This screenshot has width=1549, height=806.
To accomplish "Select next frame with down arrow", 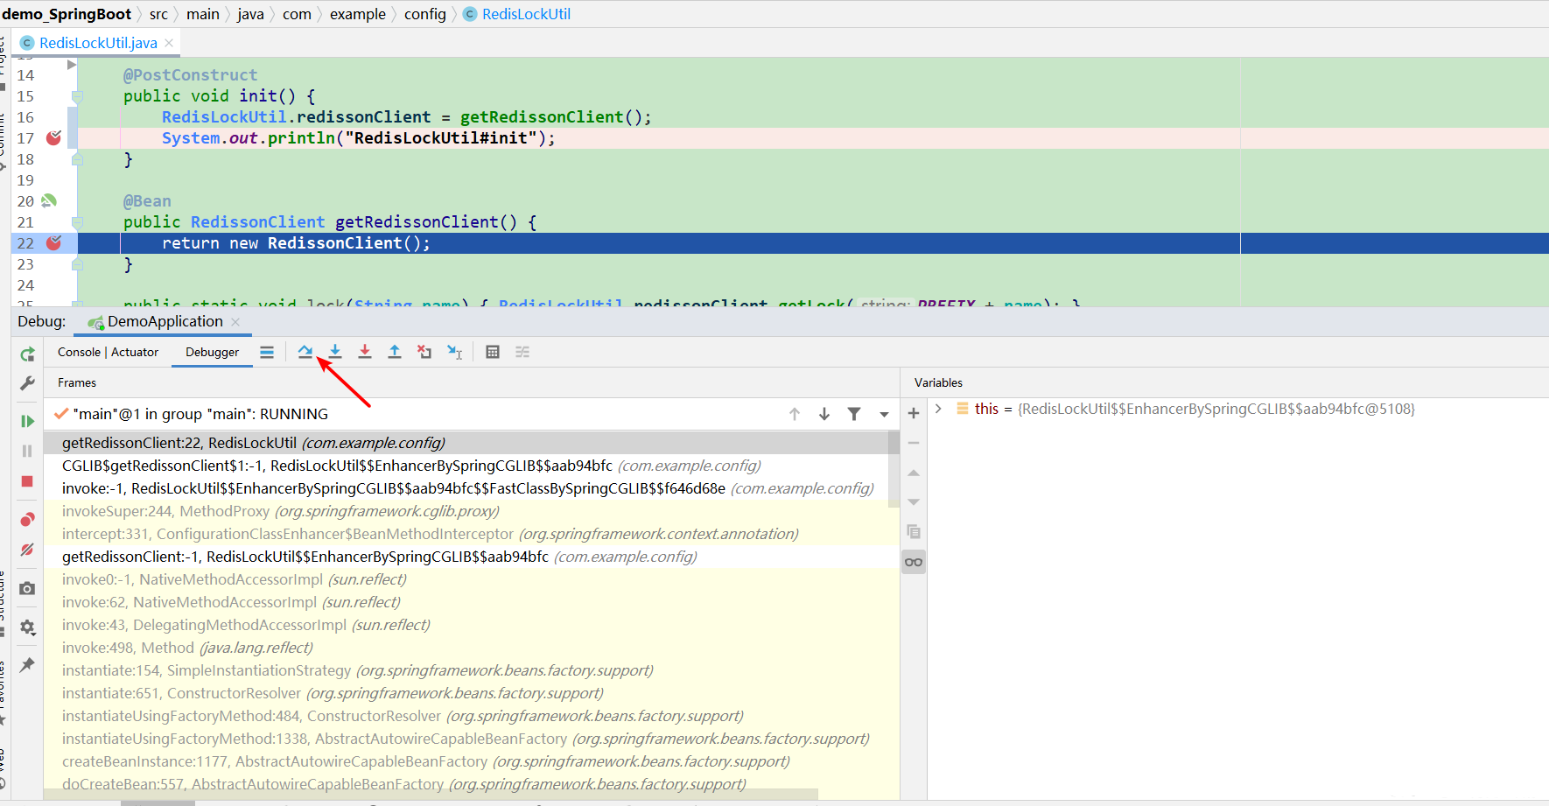I will tap(824, 414).
